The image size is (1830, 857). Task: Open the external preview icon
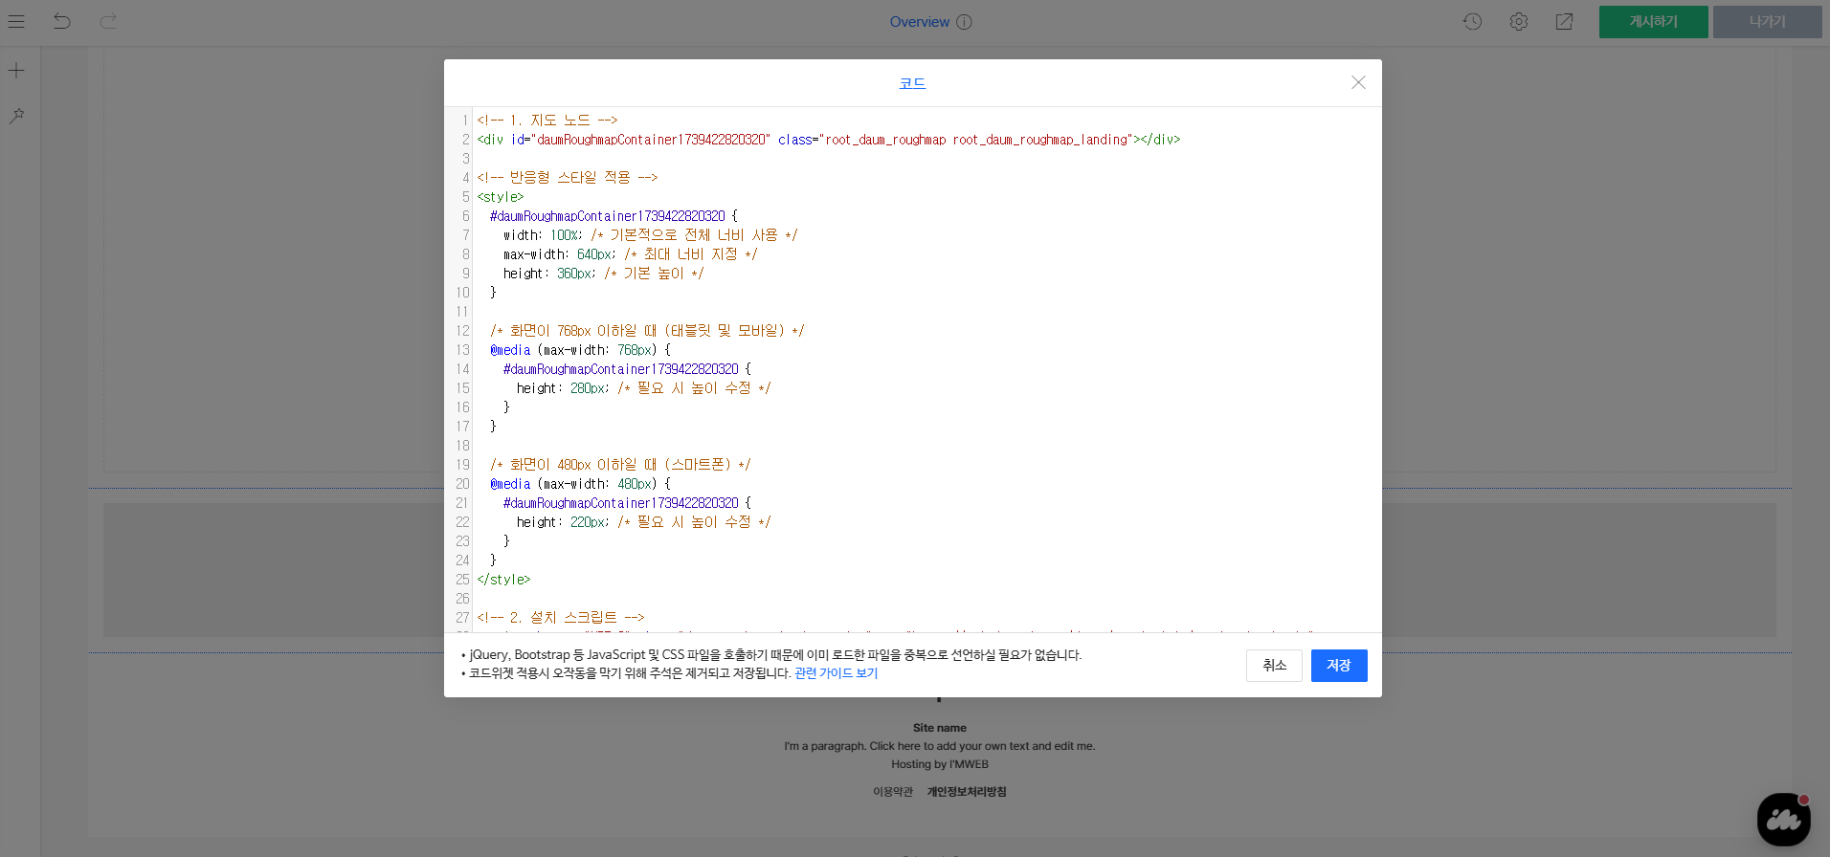(x=1564, y=21)
